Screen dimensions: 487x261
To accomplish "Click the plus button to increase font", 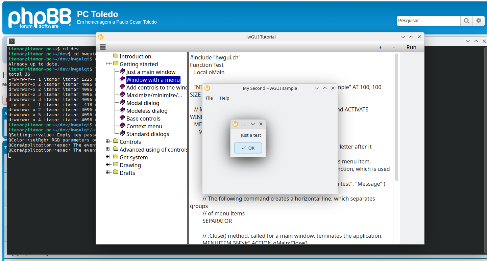I will click(x=380, y=47).
